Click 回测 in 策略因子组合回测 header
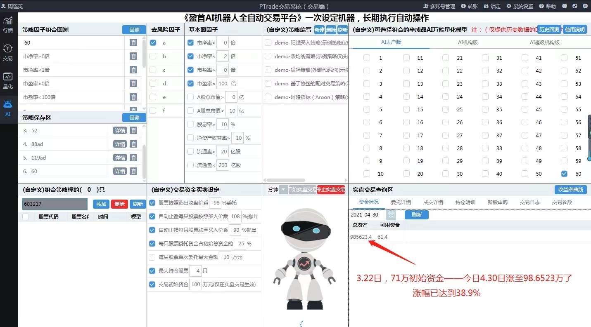The image size is (591, 327). click(x=134, y=30)
